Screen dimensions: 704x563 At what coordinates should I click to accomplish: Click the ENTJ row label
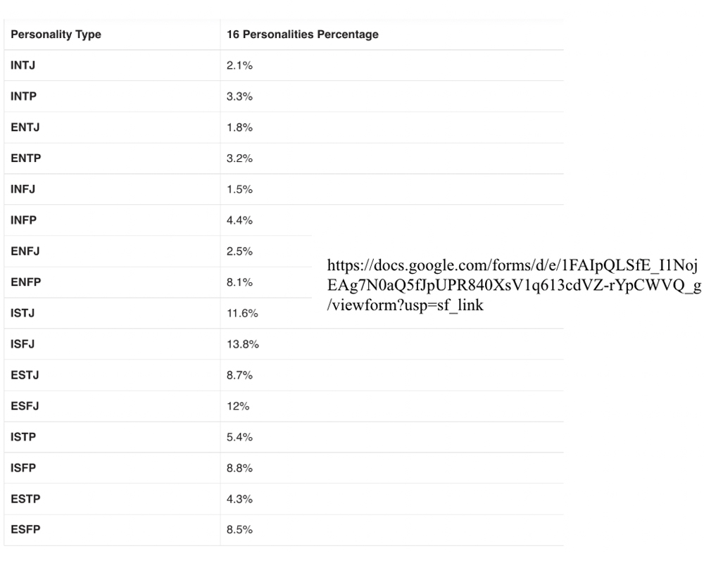pyautogui.click(x=24, y=127)
